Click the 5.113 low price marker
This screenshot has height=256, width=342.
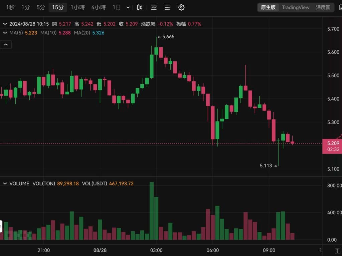pyautogui.click(x=268, y=166)
